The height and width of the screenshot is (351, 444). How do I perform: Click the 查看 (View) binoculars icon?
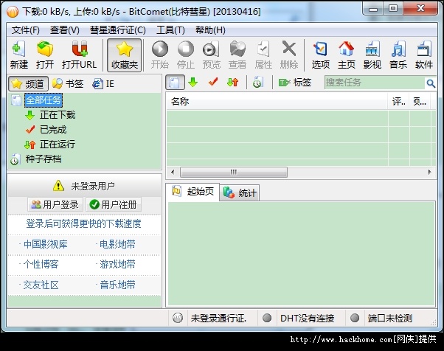tap(237, 55)
